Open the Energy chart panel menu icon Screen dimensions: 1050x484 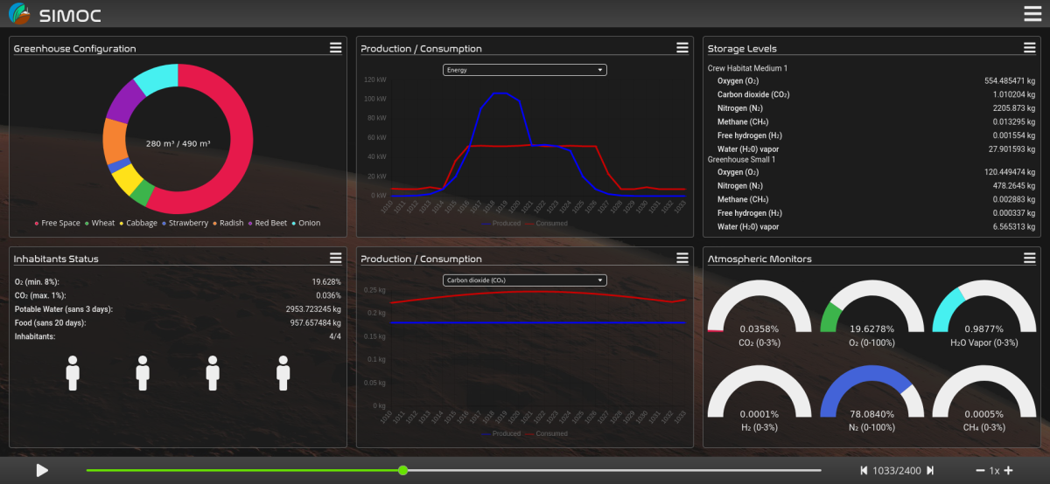(x=682, y=48)
